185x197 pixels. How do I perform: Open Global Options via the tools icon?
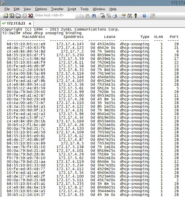pyautogui.click(x=130, y=16)
